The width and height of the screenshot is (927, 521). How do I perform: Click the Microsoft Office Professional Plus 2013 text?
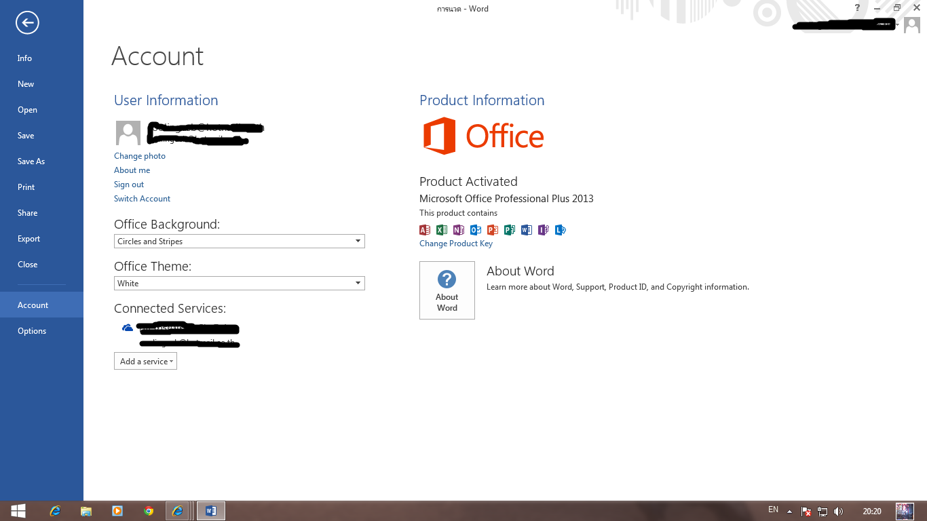point(506,199)
